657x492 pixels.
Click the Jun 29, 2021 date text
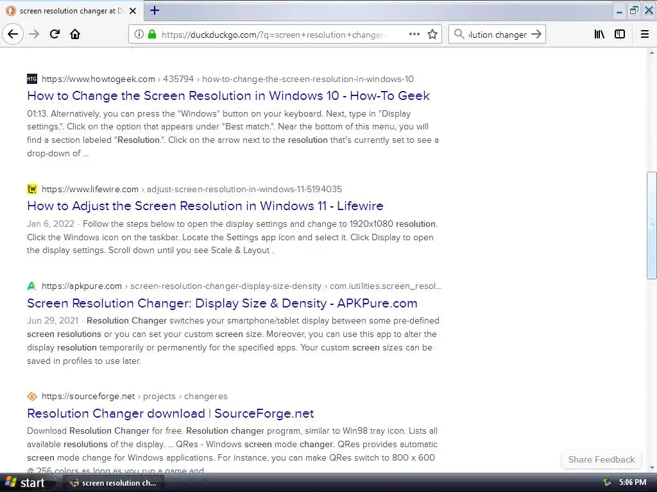click(x=53, y=320)
